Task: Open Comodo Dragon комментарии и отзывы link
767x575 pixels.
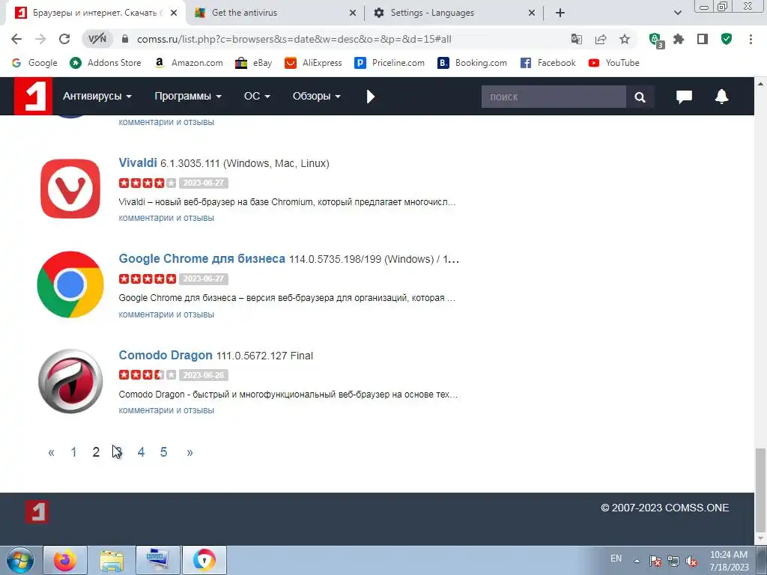Action: 166,410
